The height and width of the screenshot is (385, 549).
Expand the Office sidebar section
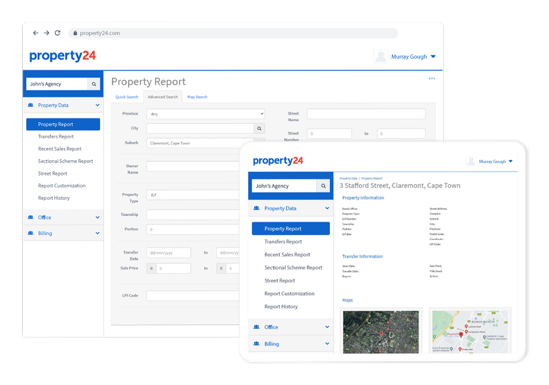[x=97, y=217]
